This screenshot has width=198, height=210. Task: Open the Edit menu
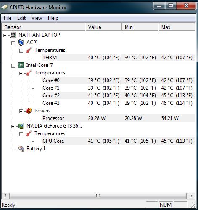coord(21,18)
